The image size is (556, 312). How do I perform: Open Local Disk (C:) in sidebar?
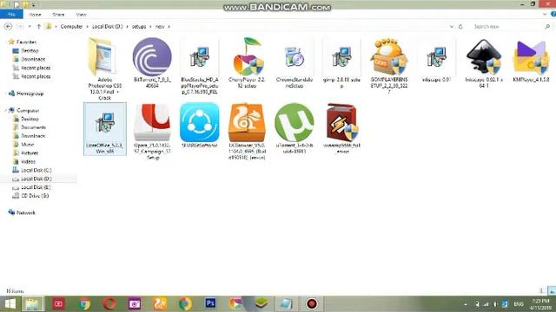click(36, 170)
